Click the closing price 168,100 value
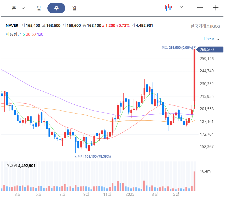 [x=94, y=26]
